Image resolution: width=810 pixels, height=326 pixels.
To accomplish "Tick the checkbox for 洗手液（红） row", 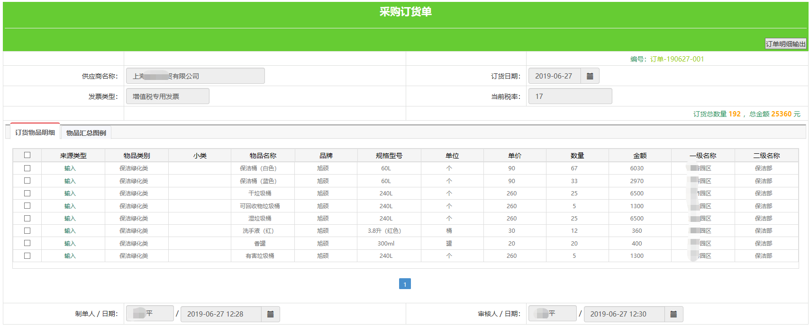I will [x=27, y=231].
